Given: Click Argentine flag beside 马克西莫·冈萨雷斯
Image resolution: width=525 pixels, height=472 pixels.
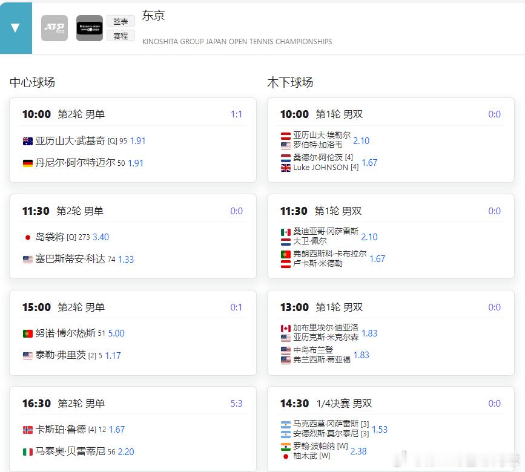Looking at the screenshot, I should [286, 425].
